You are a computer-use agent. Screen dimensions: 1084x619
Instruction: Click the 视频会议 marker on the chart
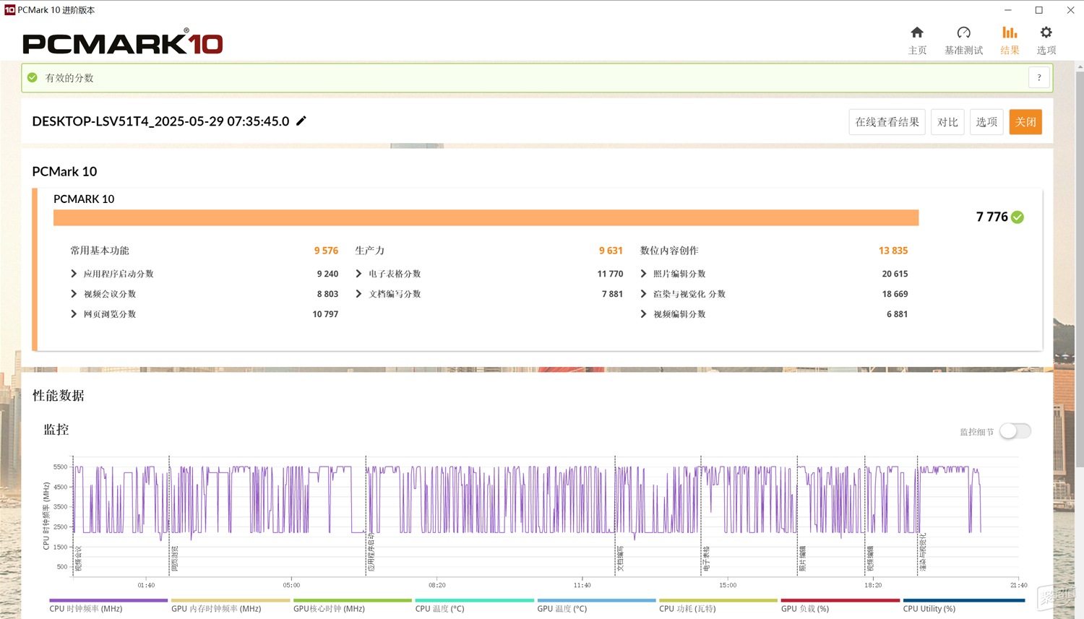click(x=79, y=559)
